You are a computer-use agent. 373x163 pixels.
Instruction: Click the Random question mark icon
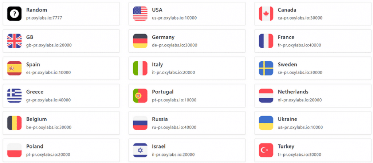click(x=14, y=14)
